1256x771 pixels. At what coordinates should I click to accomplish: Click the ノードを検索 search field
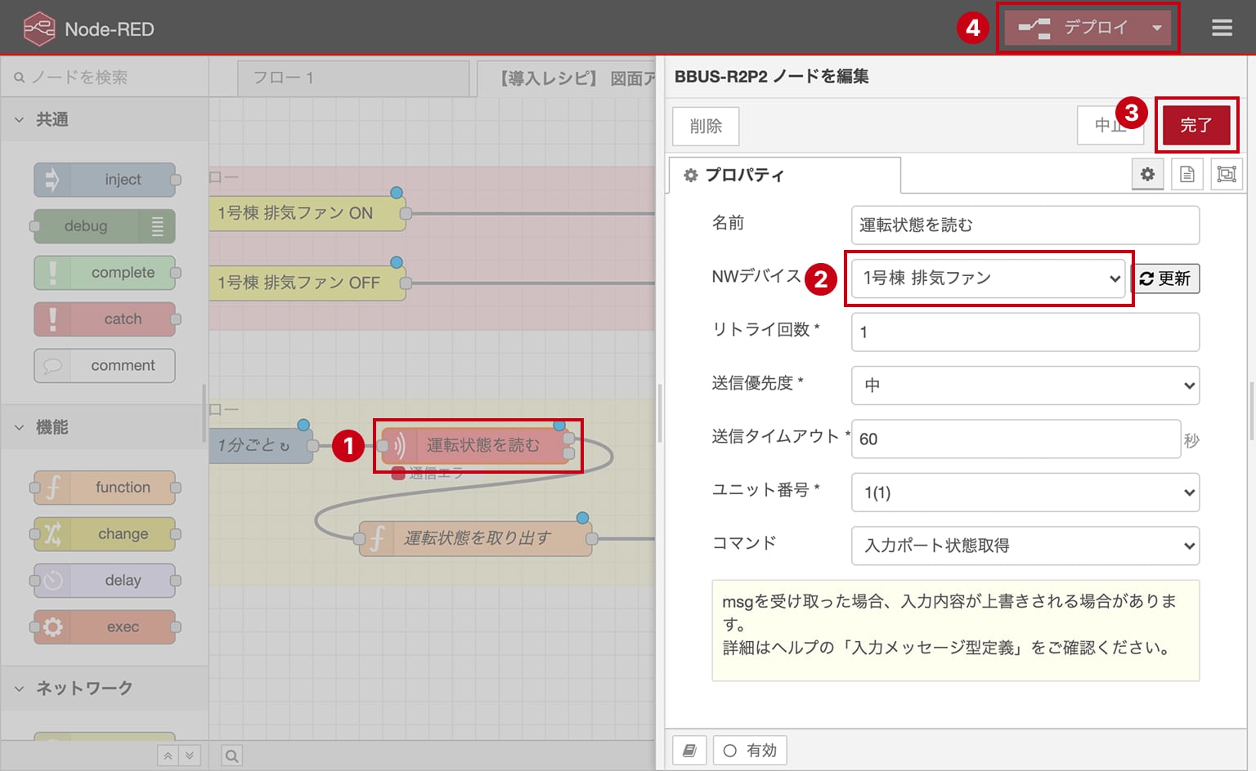tap(105, 78)
